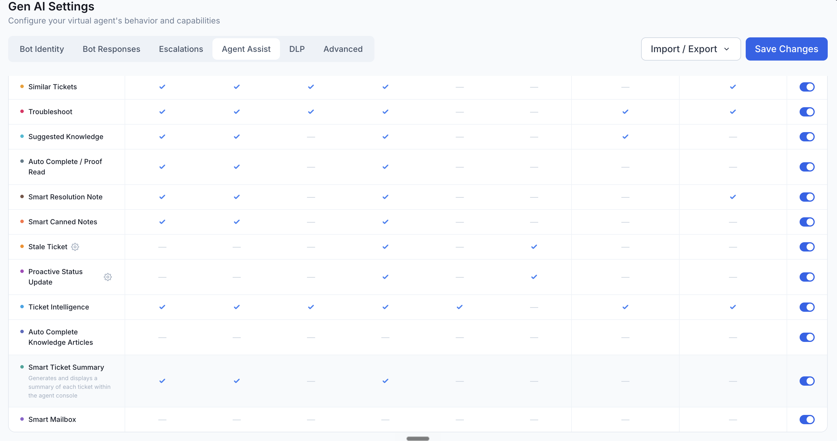
Task: Click Save Changes button
Action: (x=786, y=49)
